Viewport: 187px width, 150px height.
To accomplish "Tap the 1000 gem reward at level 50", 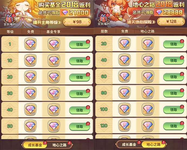I will click(x=54, y=126).
